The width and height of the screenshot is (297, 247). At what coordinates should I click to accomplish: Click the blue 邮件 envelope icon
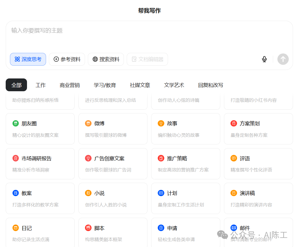(234, 228)
